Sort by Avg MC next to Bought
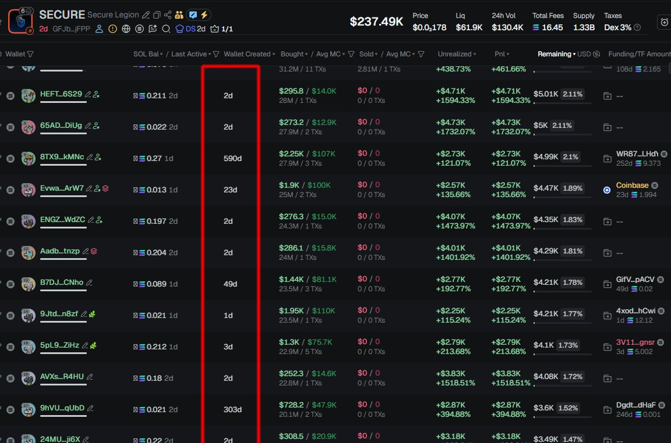The height and width of the screenshot is (443, 671). (x=330, y=54)
